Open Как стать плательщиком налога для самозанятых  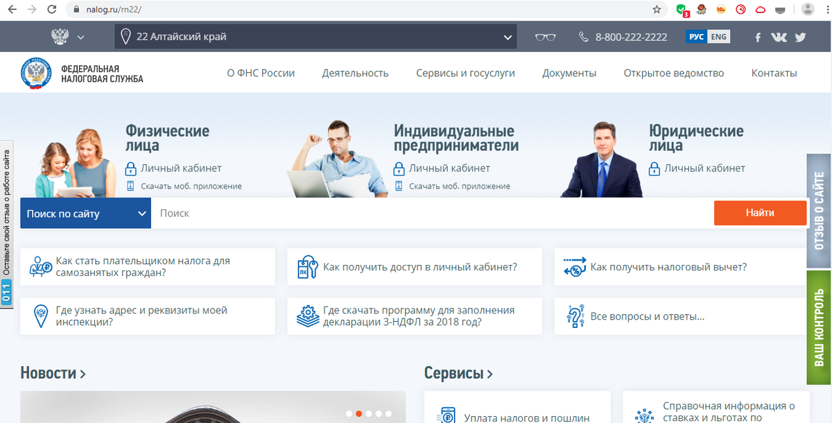[148, 266]
